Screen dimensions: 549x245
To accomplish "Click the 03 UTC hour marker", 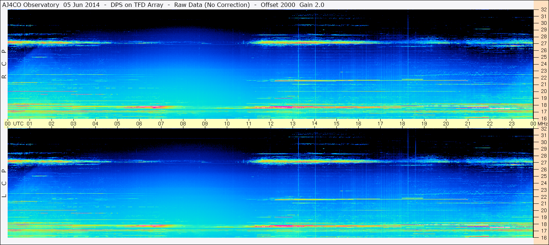I will [x=73, y=124].
